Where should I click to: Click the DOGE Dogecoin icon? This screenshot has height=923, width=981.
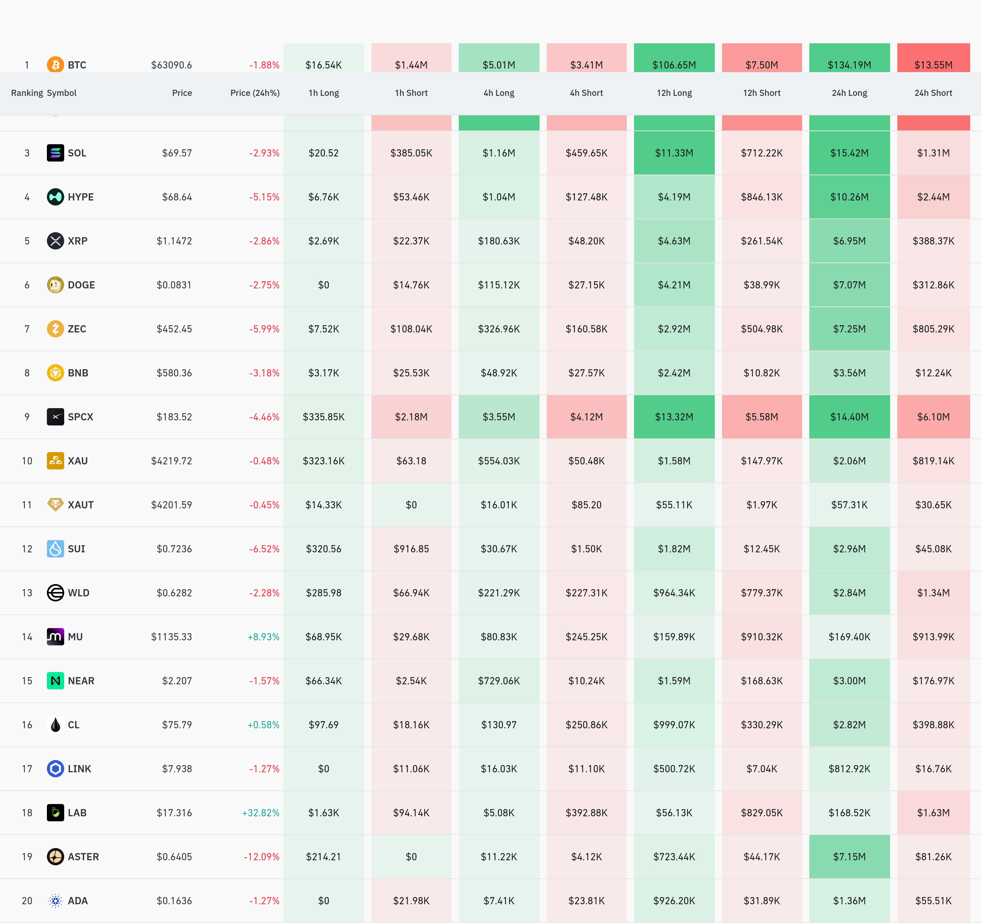(55, 284)
